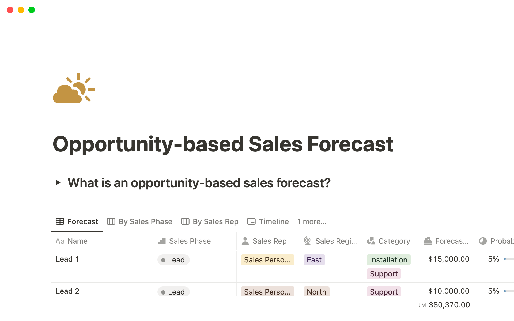Open the Lead 2 page link

pos(67,291)
